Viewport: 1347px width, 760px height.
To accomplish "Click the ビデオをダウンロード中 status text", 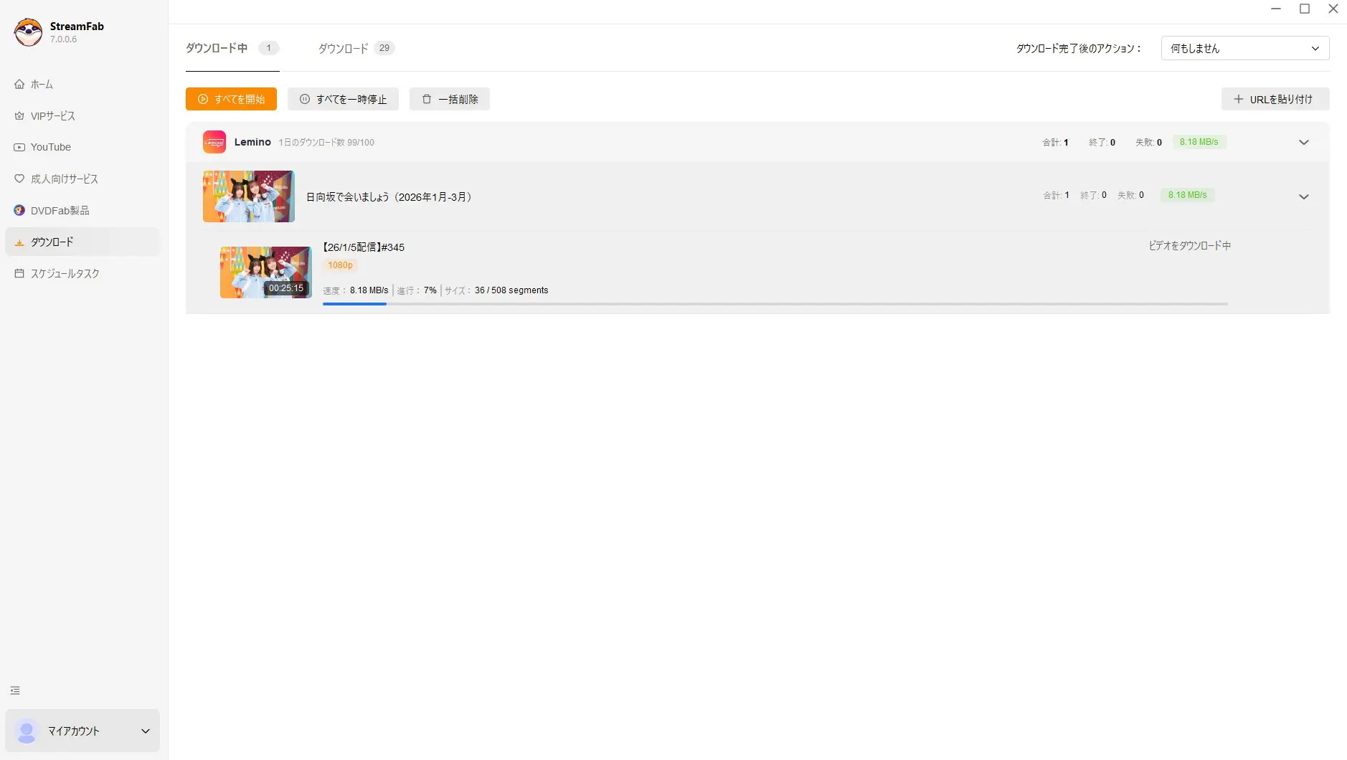I will point(1190,245).
